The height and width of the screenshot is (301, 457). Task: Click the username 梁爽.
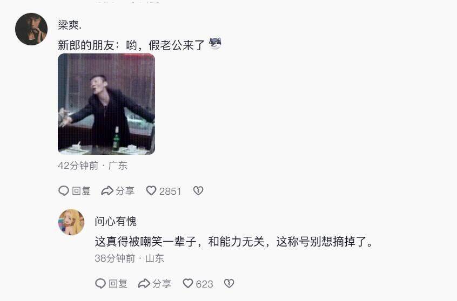tap(70, 25)
